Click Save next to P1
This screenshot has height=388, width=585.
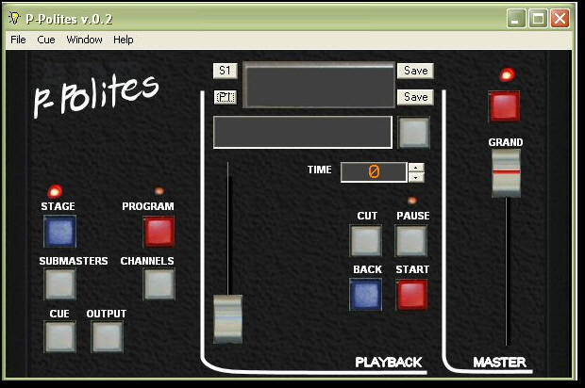[415, 97]
